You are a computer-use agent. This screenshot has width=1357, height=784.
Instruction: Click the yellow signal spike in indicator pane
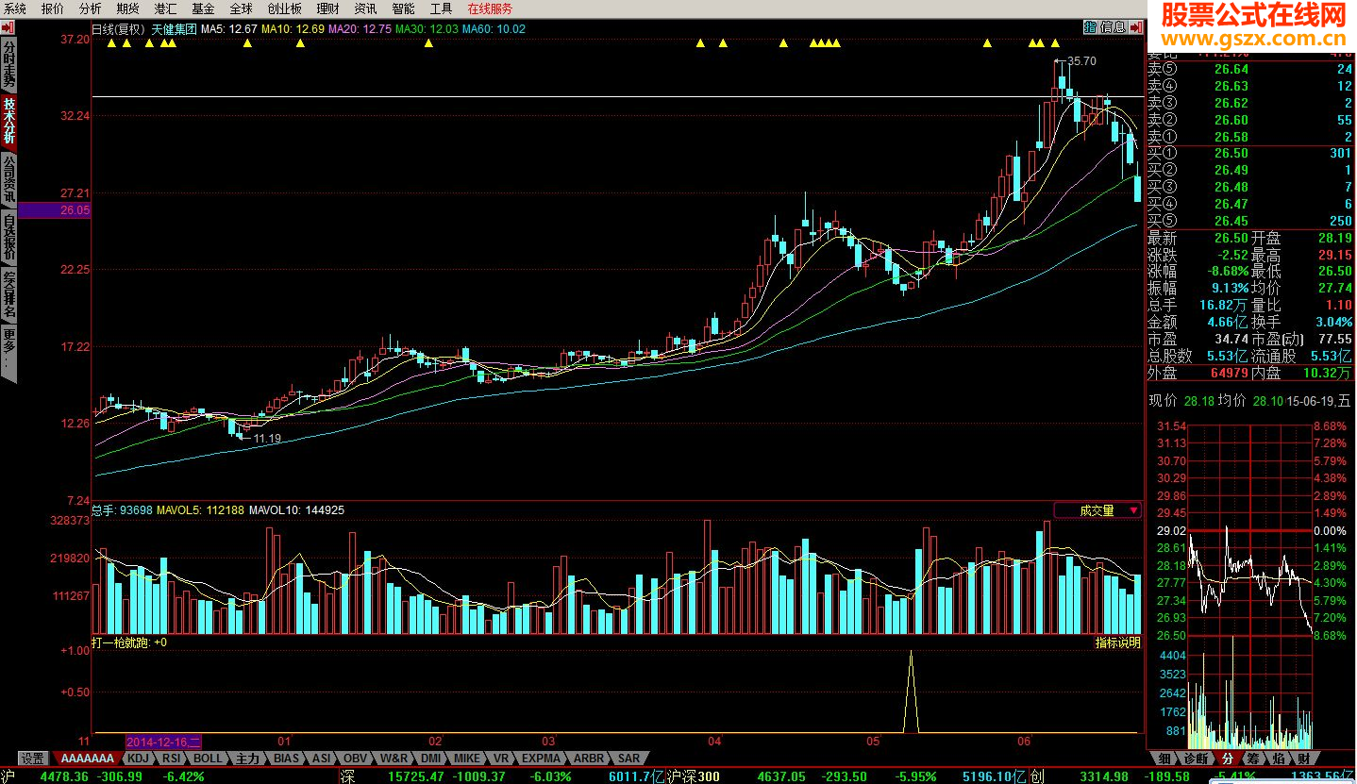911,692
